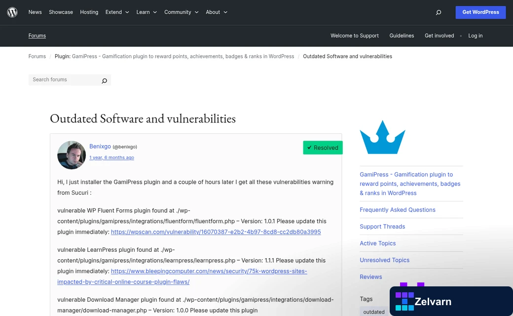Open Frequently Asked Questions sidebar link
Image resolution: width=513 pixels, height=316 pixels.
(x=397, y=210)
